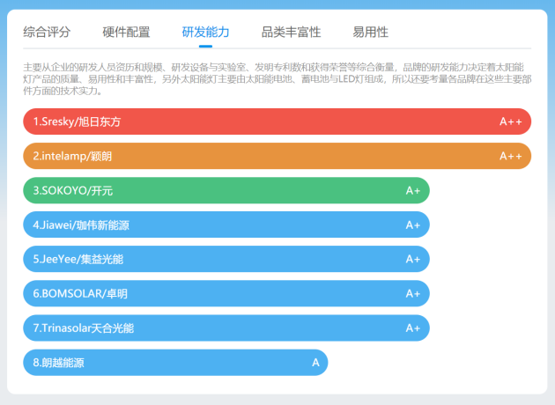Click the A rating on 朗越能源 bar

point(315,363)
